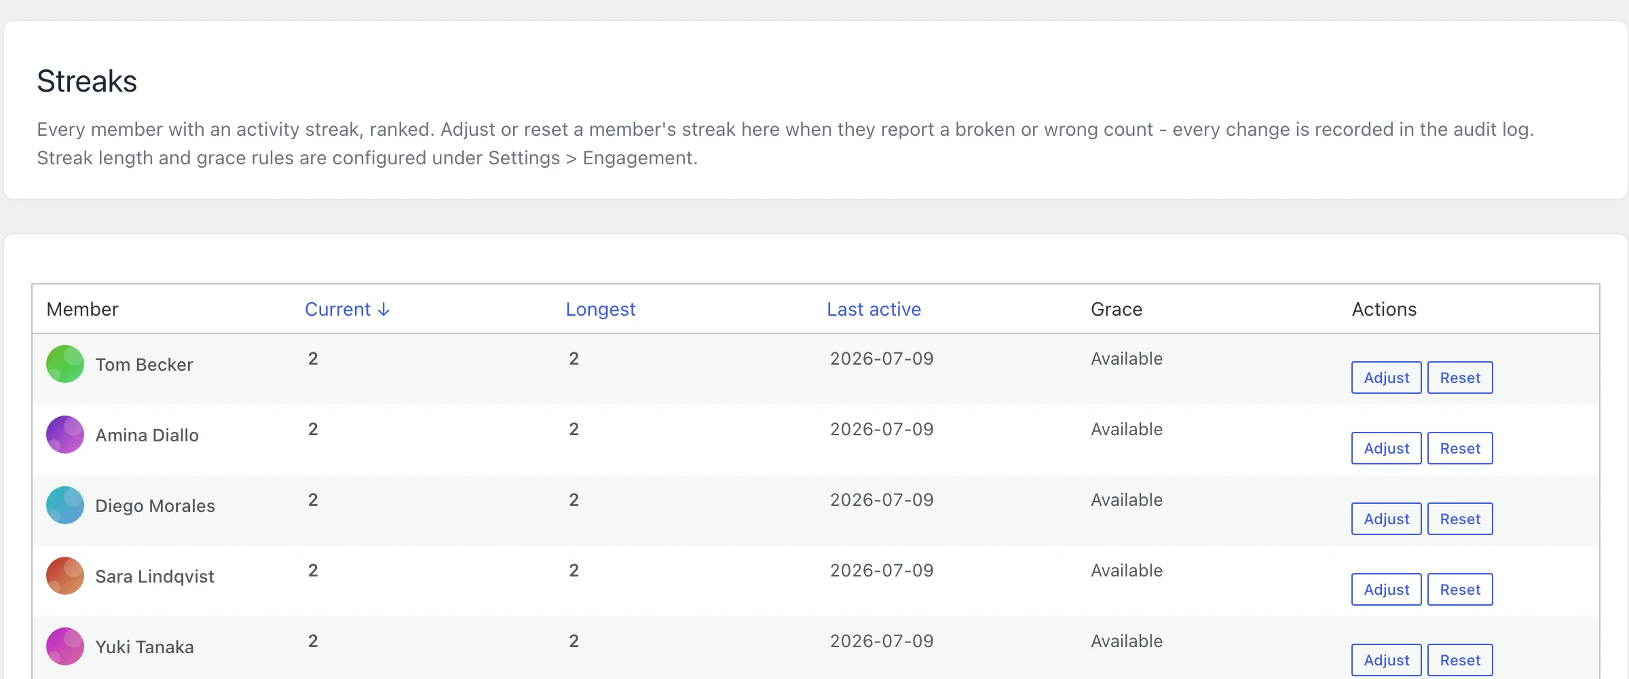Click the Actions column header
The image size is (1629, 679).
[x=1384, y=310]
